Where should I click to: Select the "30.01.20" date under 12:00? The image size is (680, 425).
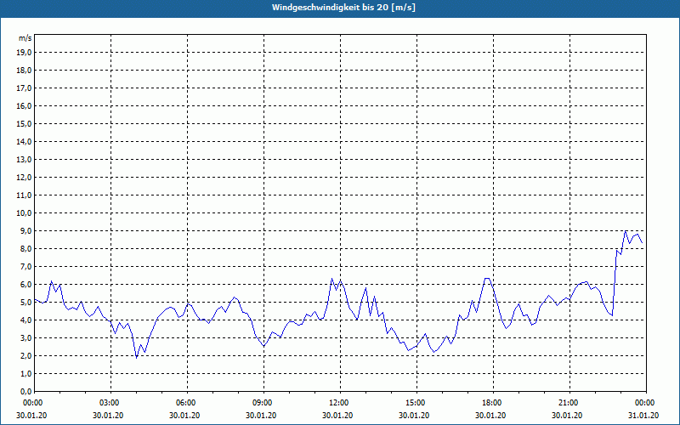[x=337, y=416]
